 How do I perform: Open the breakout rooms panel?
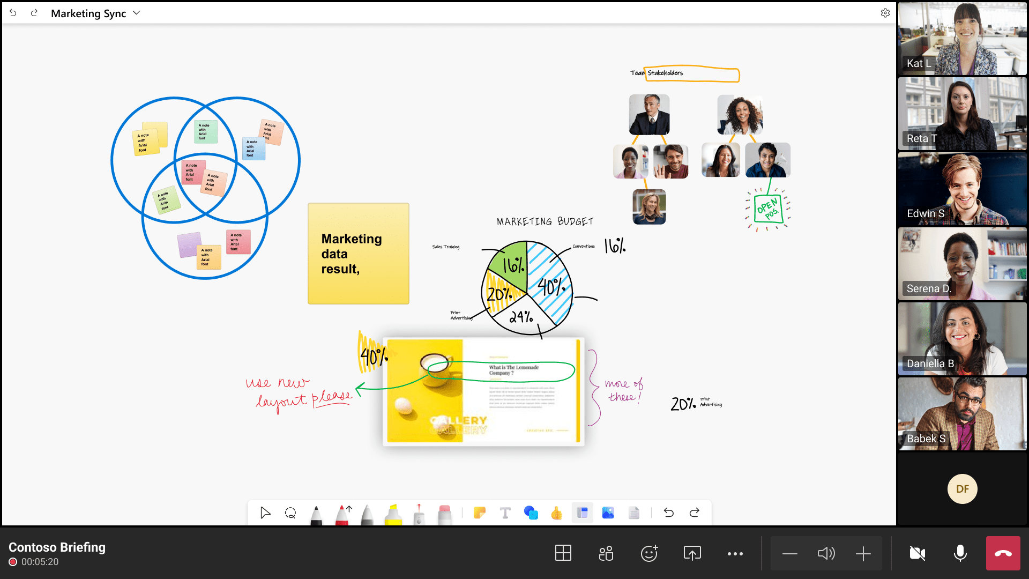point(606,553)
